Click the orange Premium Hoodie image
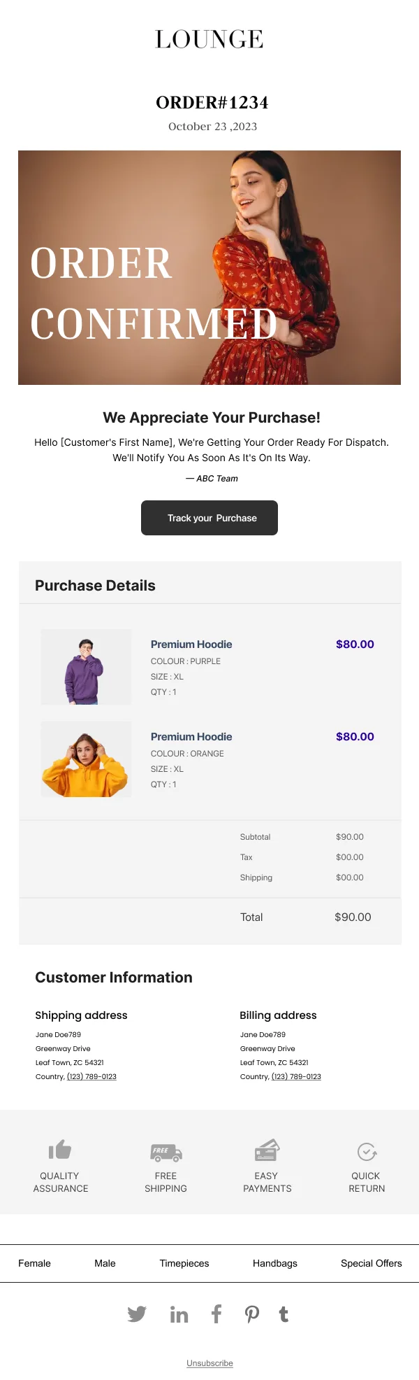419x1380 pixels. point(86,759)
